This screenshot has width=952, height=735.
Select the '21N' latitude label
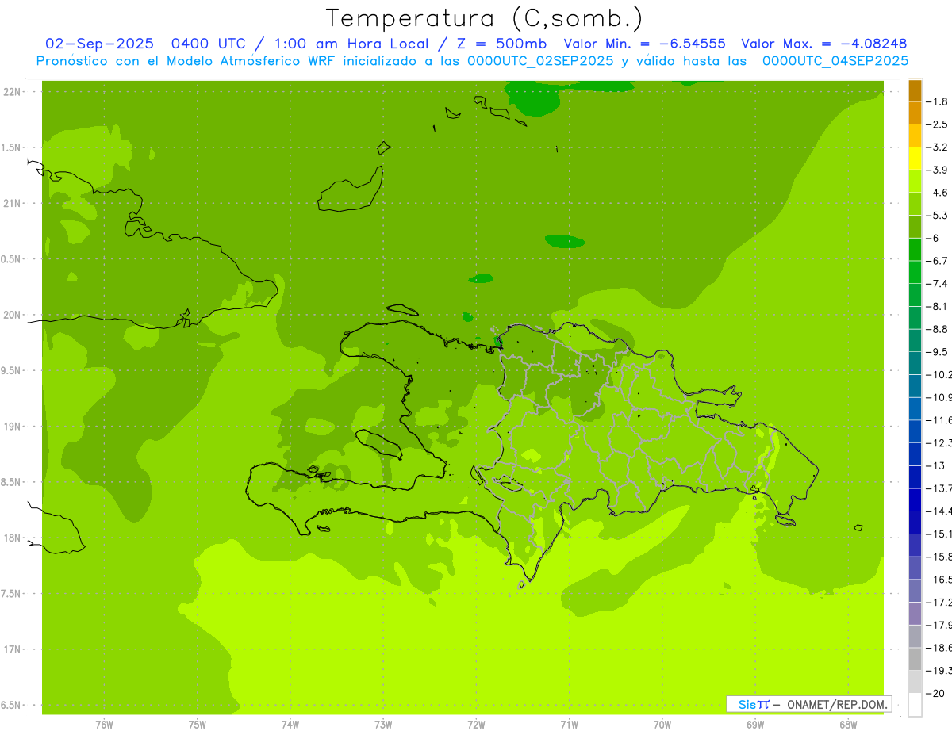13,204
